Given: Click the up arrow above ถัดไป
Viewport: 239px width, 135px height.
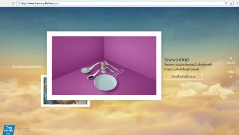Looking at the screenshot, I should 231,58.
